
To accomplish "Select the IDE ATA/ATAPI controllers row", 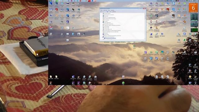I will click(109, 19).
